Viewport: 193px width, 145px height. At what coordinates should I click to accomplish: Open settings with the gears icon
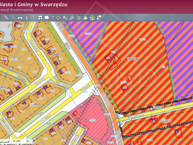coord(65,17)
